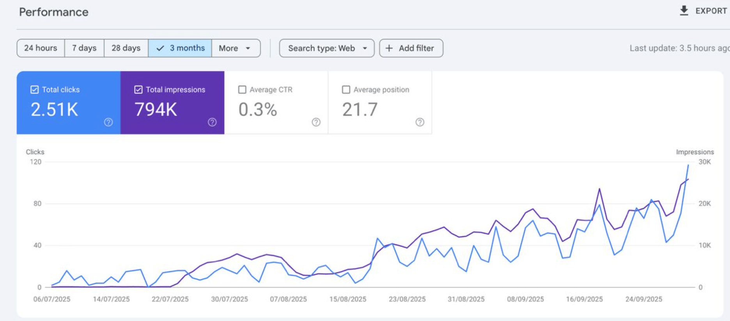This screenshot has height=321, width=730.
Task: Select the 24 hours range tab
Action: (x=41, y=48)
